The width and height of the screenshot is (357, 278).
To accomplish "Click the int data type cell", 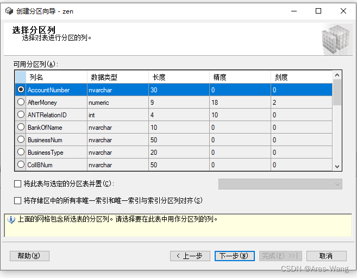I will click(118, 115).
